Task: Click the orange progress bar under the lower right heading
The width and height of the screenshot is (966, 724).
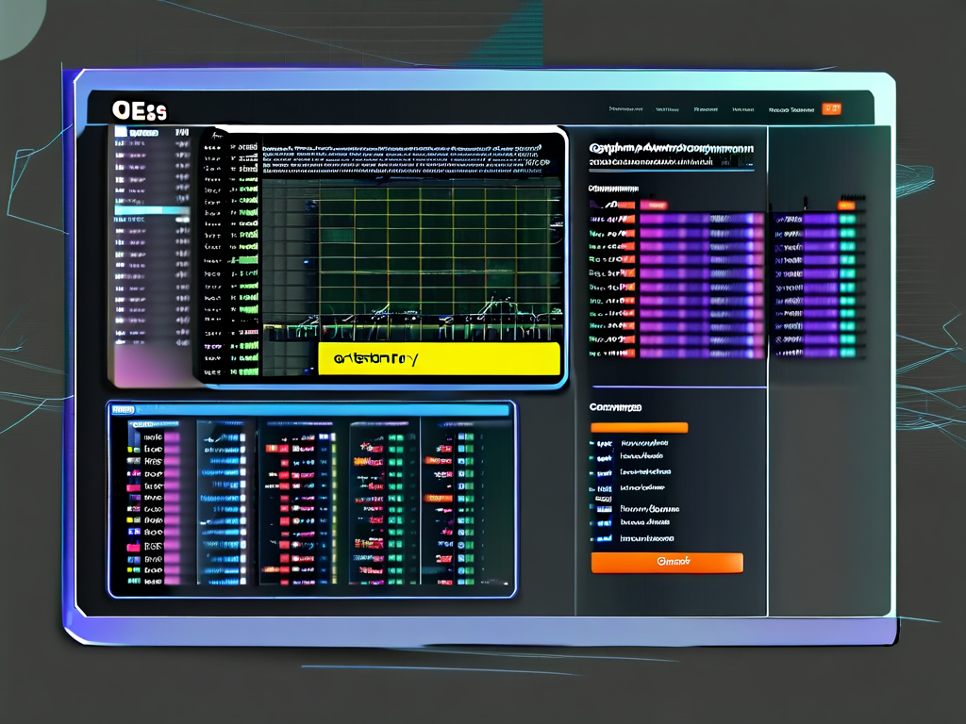Action: [x=639, y=427]
